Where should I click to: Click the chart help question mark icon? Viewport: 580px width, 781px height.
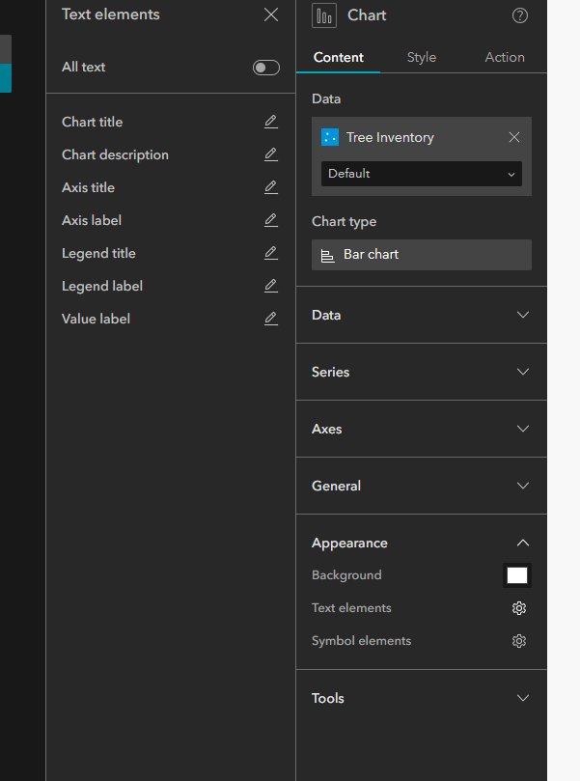520,15
